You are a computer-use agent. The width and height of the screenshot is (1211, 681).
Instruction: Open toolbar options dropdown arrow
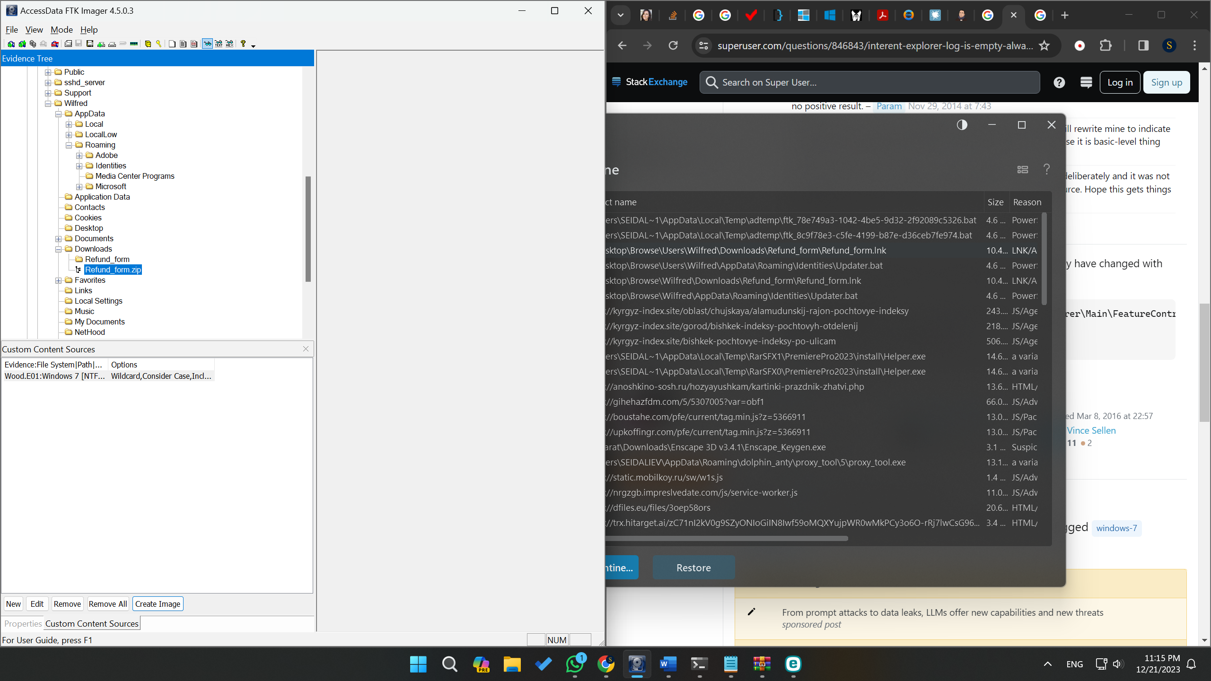254,46
